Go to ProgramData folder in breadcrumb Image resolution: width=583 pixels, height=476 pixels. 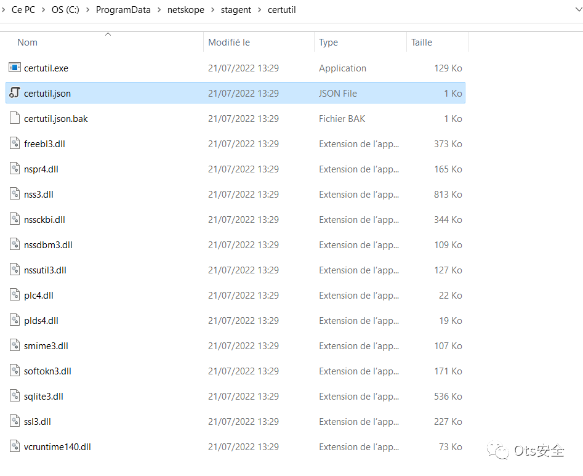coord(123,10)
